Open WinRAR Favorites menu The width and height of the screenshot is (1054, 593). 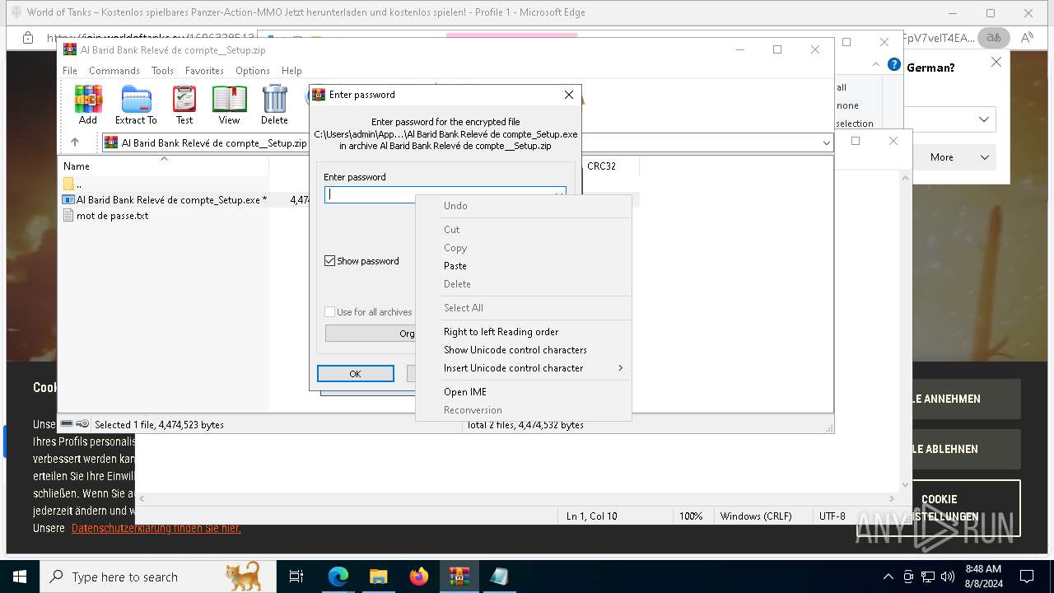coord(204,71)
